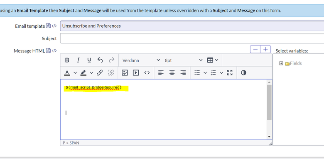This screenshot has height=159, width=324.
Task: Click save icon beside Email template label
Action: pyautogui.click(x=48, y=26)
